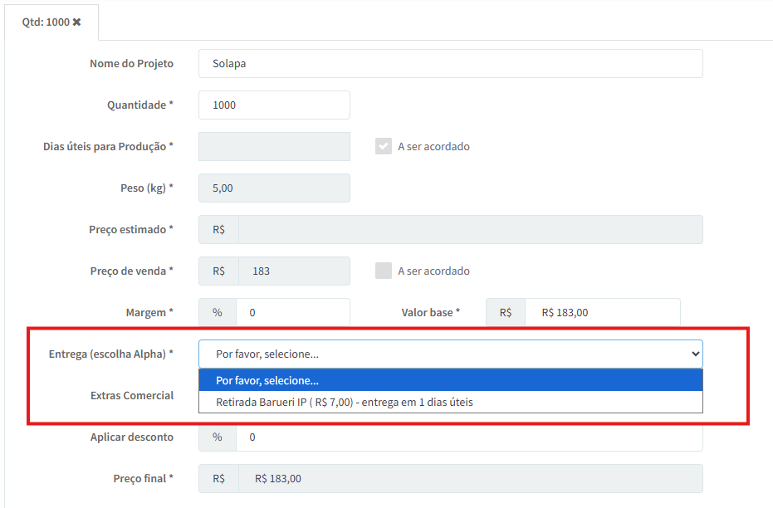The height and width of the screenshot is (508, 773).
Task: Click the Nome do Projeto field containing Solapa
Action: coord(450,64)
